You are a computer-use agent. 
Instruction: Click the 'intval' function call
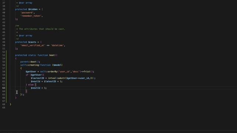coord(52,78)
